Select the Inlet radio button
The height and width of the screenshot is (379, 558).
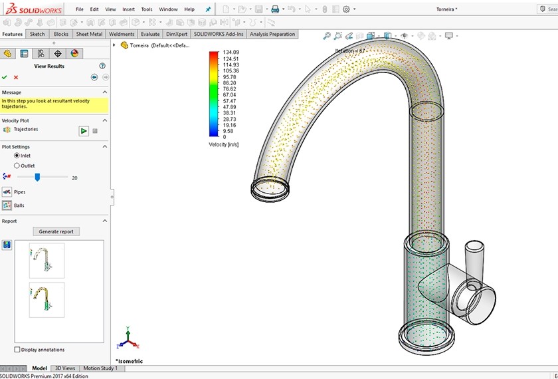click(x=17, y=156)
